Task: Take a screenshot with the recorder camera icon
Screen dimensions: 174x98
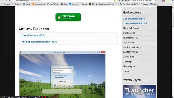Action: pyautogui.click(x=36, y=97)
